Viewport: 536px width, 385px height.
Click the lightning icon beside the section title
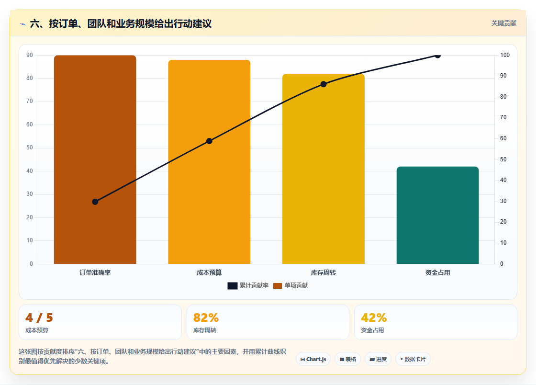[x=23, y=24]
